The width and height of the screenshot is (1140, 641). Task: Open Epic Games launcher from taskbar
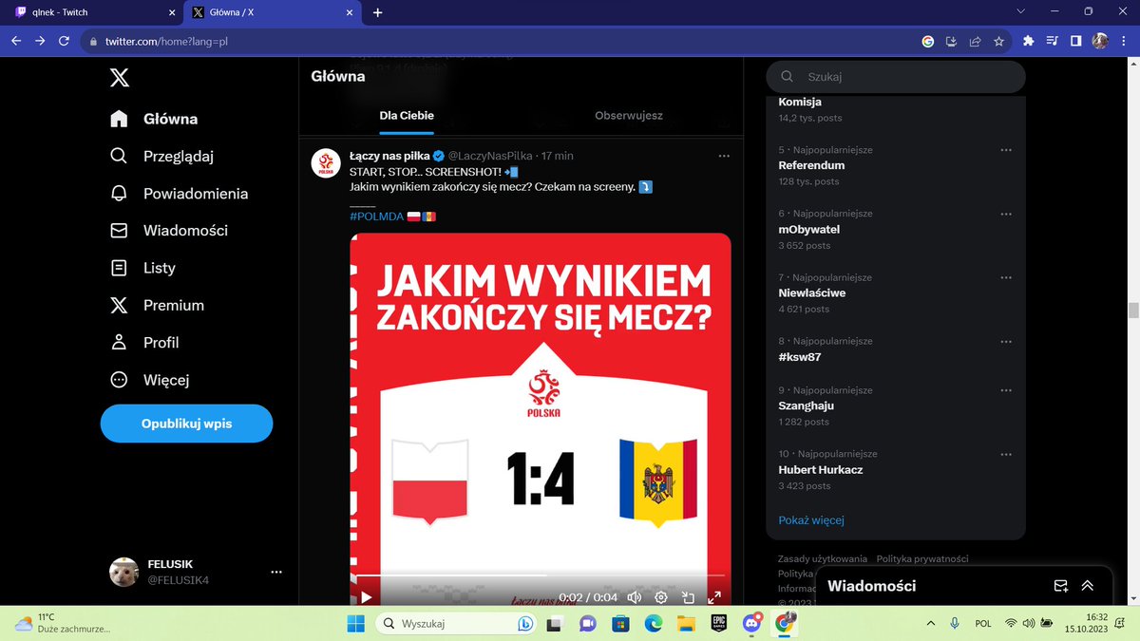pos(719,623)
